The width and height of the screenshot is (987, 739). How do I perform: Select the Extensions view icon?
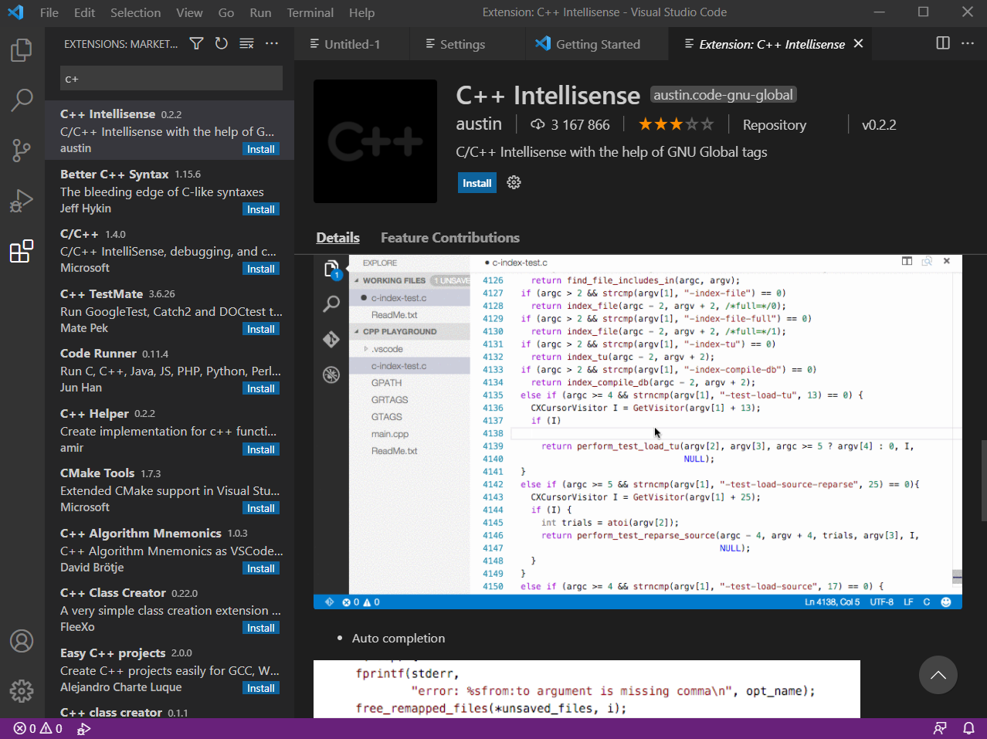[22, 251]
